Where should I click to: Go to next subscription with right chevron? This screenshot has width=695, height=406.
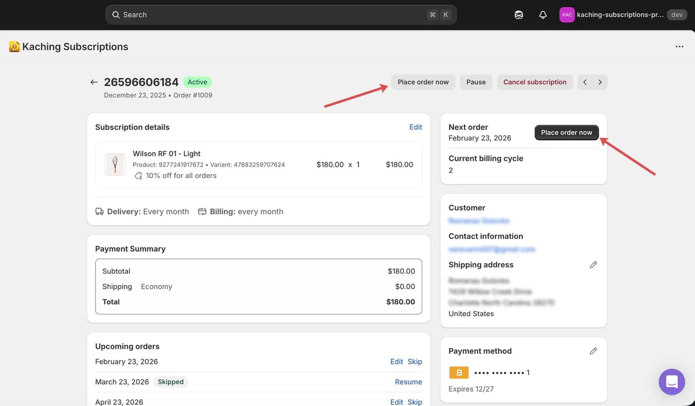tap(600, 82)
